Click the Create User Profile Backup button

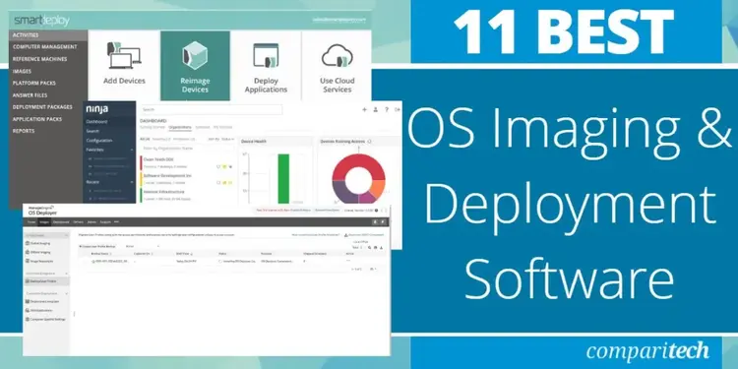pyautogui.click(x=97, y=246)
